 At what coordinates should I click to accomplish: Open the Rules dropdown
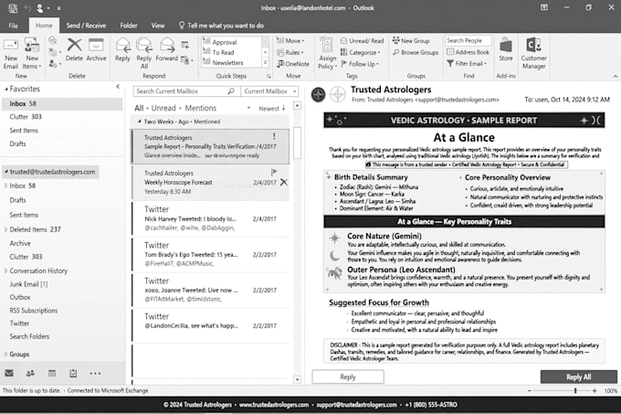[290, 52]
